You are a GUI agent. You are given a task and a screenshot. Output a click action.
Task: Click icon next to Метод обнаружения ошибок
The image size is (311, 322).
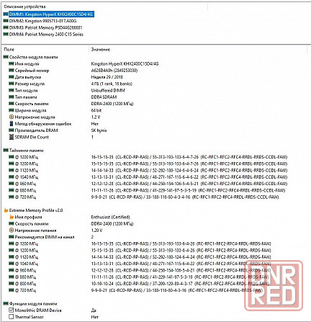12,124
